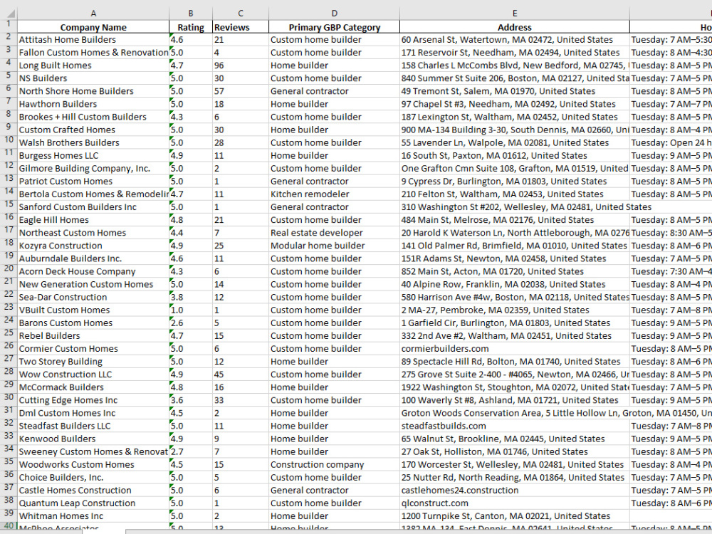The height and width of the screenshot is (534, 712).
Task: Click the Rating header cell
Action: (x=191, y=27)
